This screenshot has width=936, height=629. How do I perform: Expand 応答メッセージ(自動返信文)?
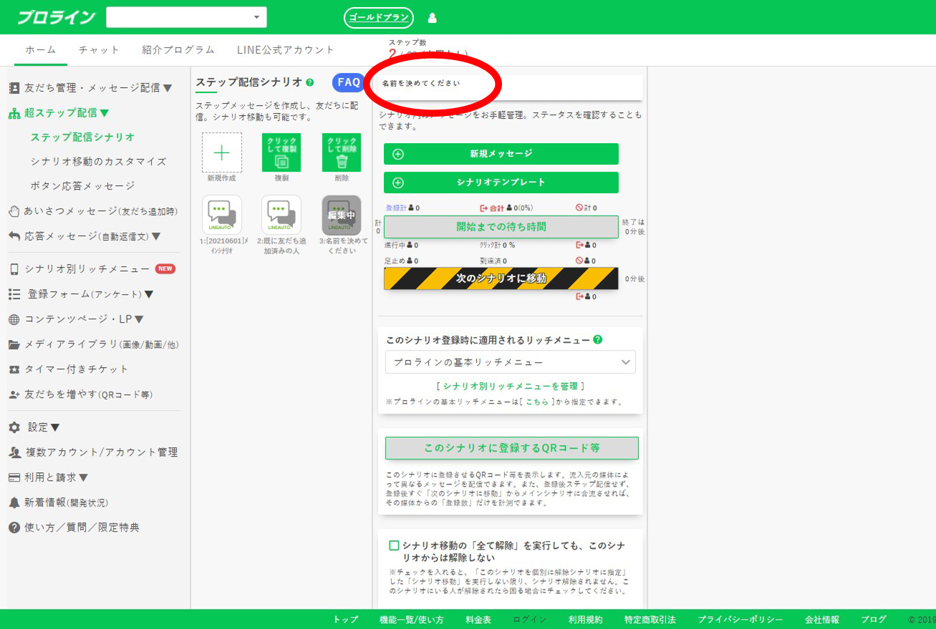coord(85,236)
